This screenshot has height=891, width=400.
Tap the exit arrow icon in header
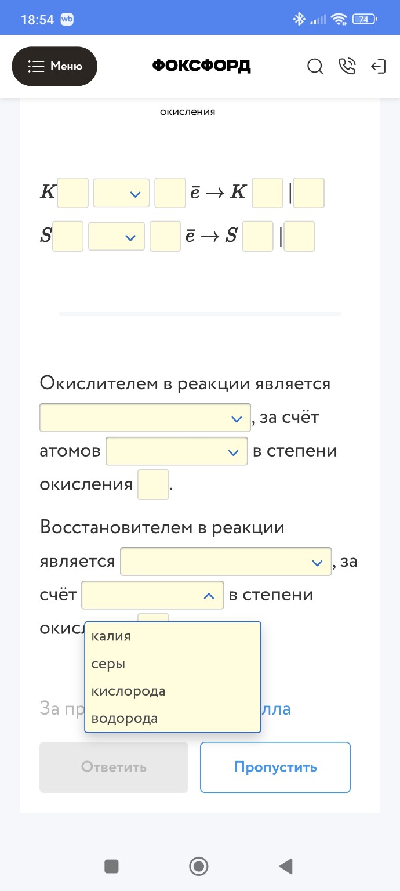[379, 67]
